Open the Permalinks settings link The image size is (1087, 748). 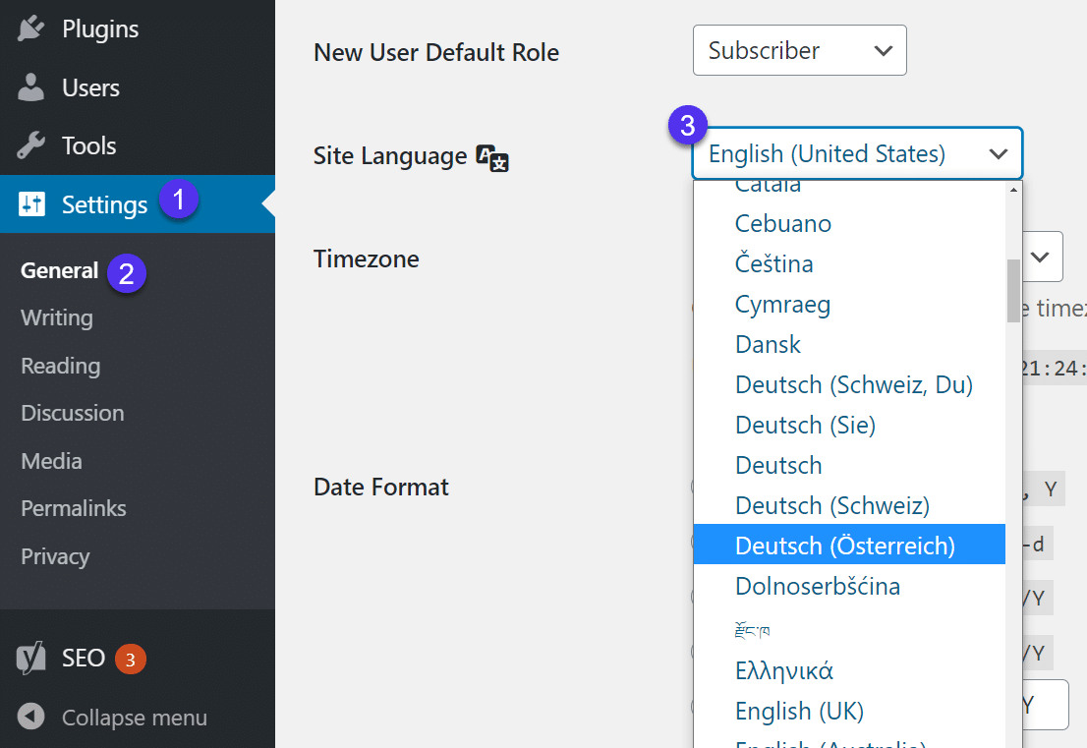pyautogui.click(x=73, y=508)
